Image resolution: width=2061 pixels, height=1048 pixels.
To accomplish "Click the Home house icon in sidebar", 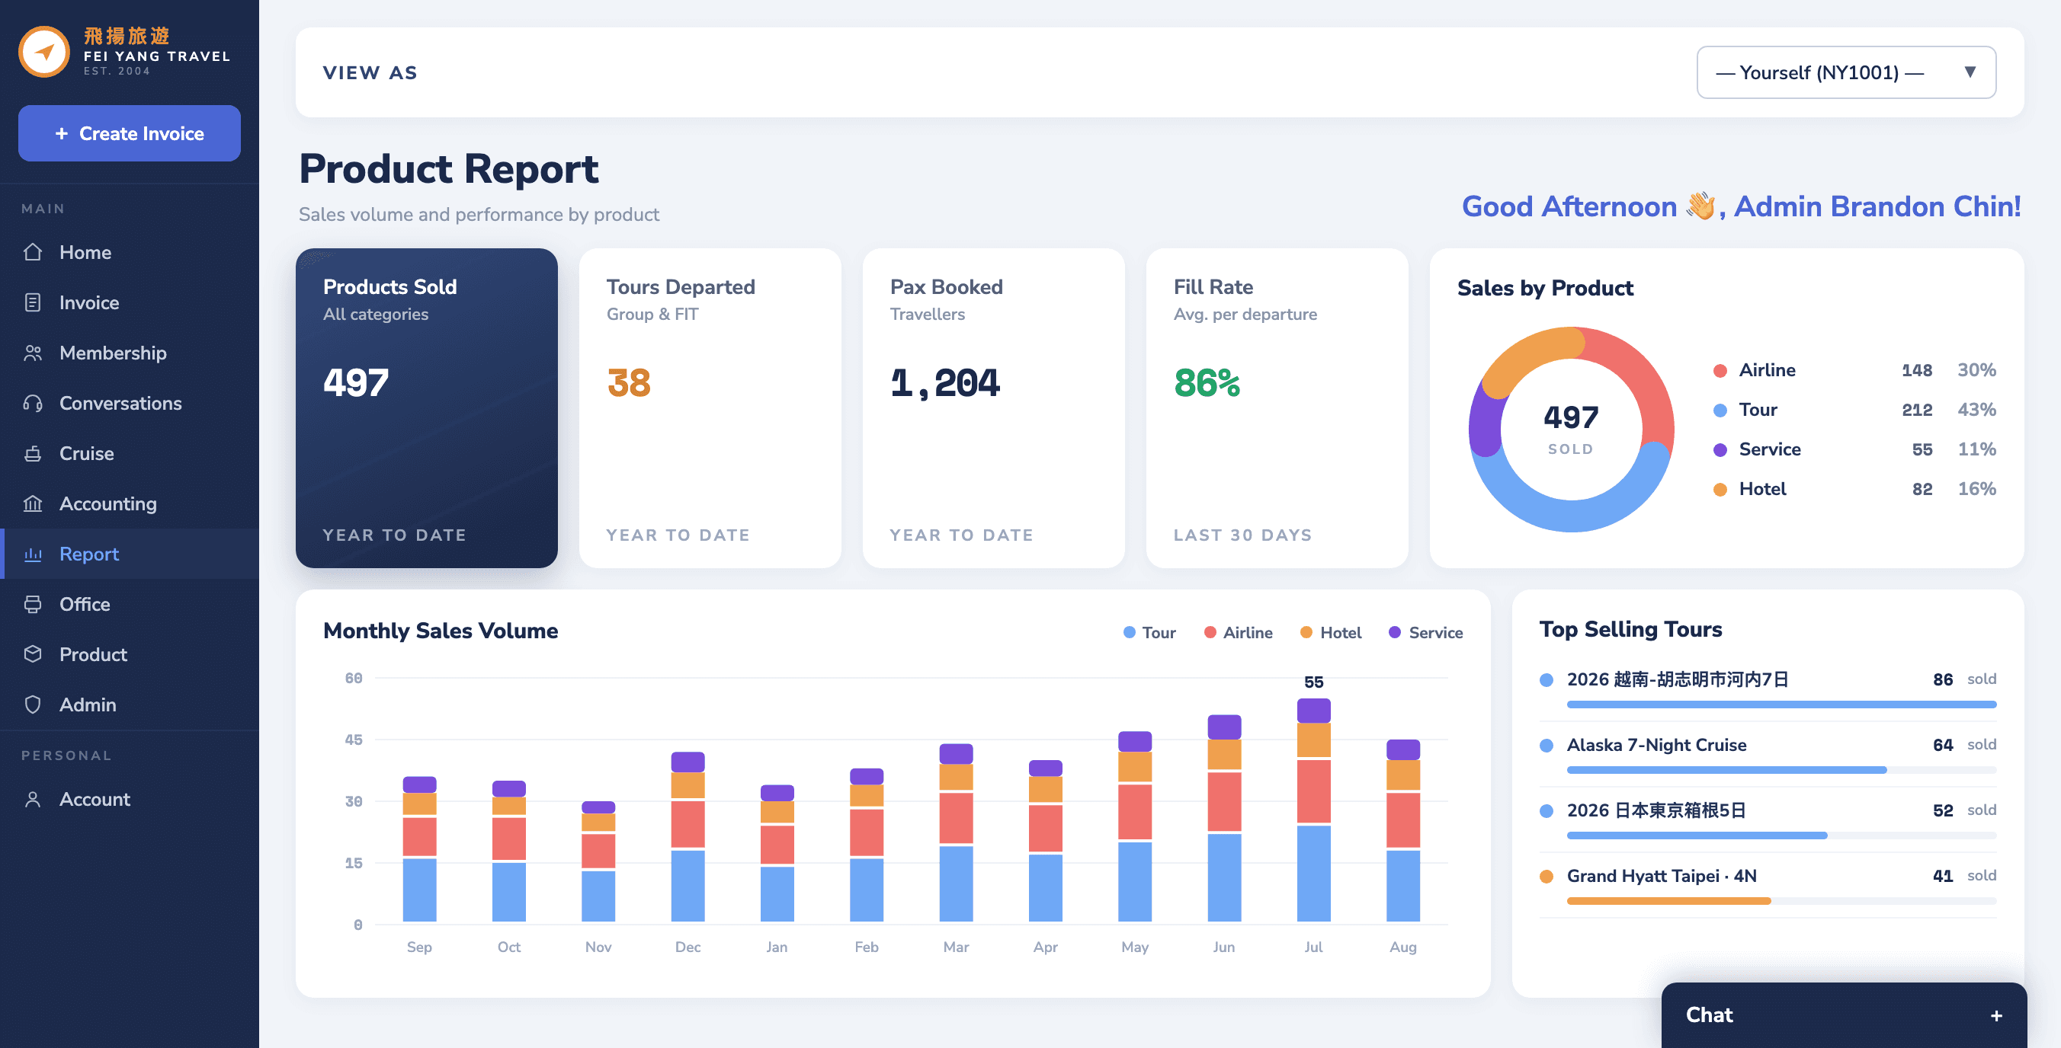I will click(33, 252).
